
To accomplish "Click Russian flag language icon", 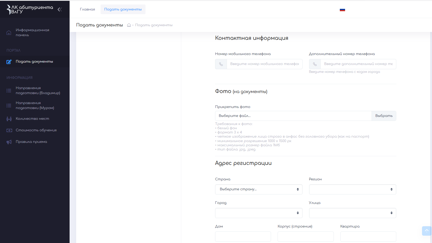I will click(342, 10).
